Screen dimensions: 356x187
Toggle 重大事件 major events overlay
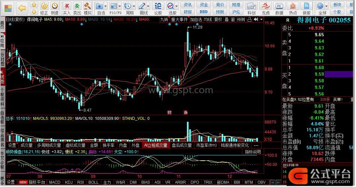click(x=179, y=20)
